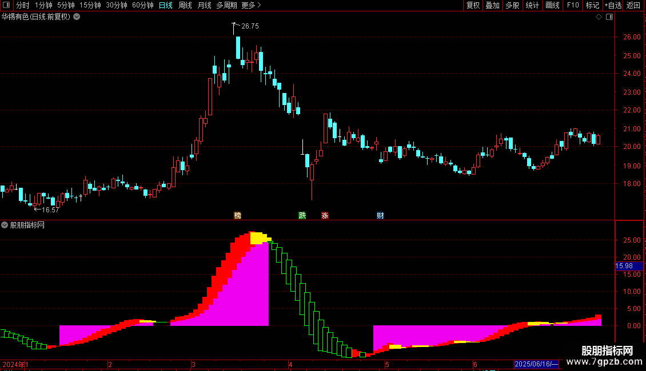The height and width of the screenshot is (371, 646).
Task: Click month 4 marker on time axis
Action: [290, 364]
